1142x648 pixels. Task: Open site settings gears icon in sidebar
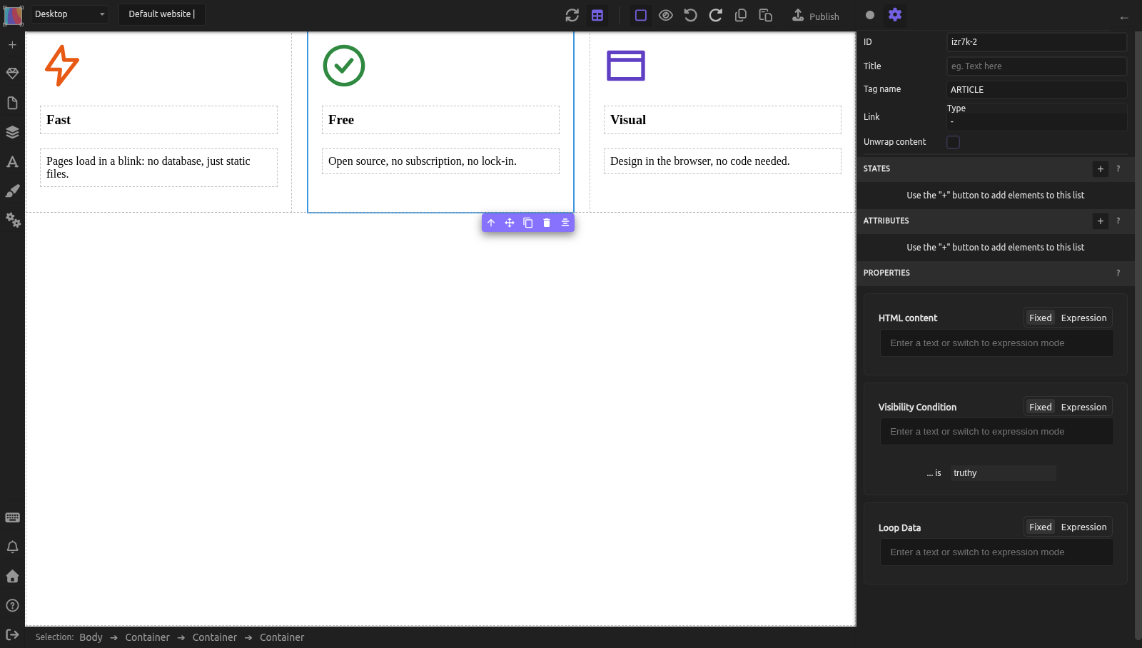(x=13, y=220)
